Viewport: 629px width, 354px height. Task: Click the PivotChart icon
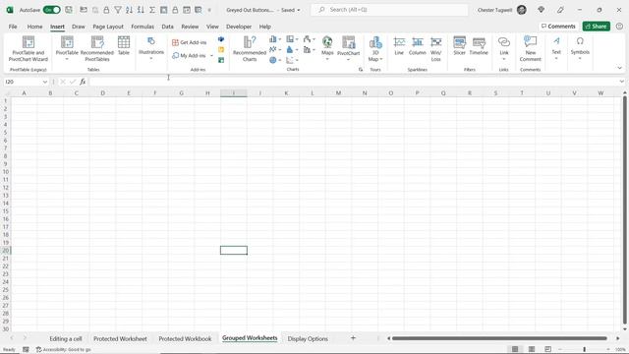[x=348, y=42]
